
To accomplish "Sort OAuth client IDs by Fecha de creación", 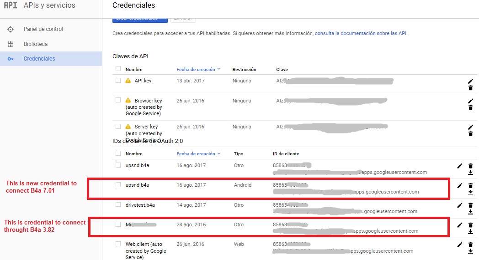I will click(198, 154).
